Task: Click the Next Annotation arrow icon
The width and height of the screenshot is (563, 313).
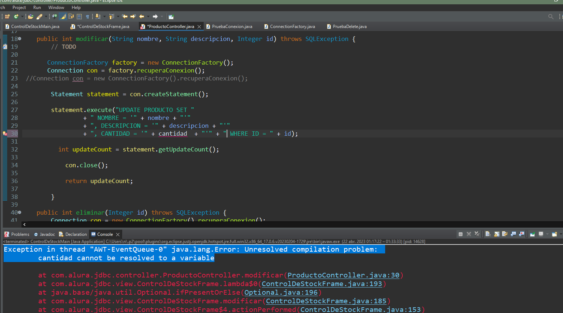Action: coord(98,17)
